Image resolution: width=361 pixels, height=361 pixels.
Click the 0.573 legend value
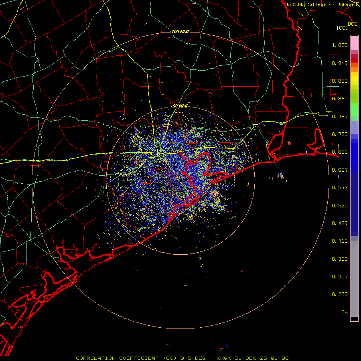340,188
